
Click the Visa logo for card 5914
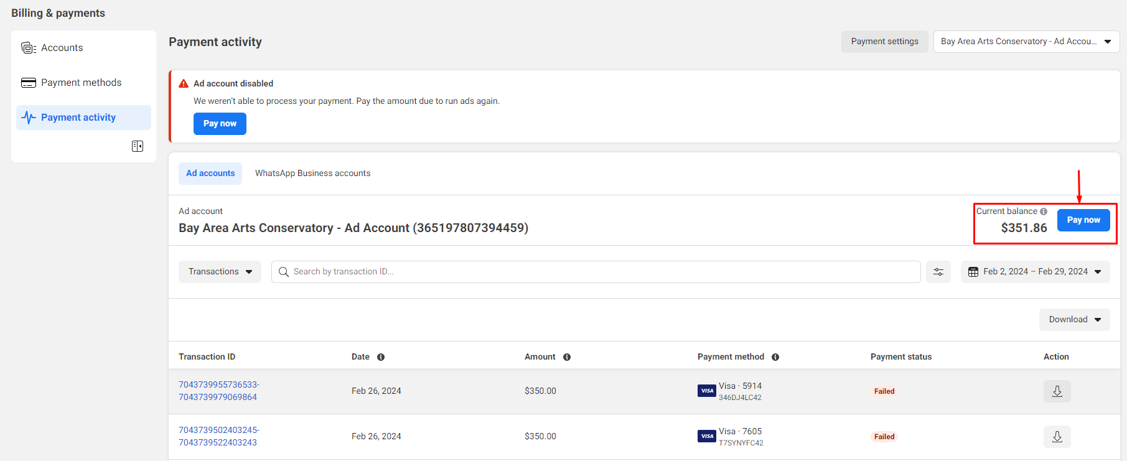(707, 391)
